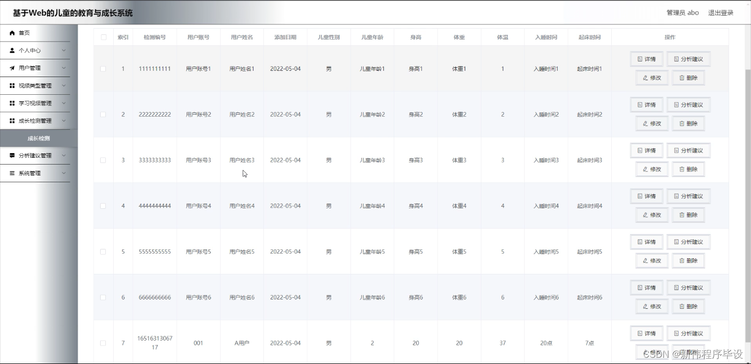Expand the 学习视频管理 chevron
Image resolution: width=751 pixels, height=364 pixels.
click(x=64, y=103)
